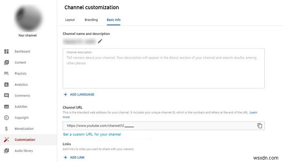Select the Customization menu label
283x162 pixels.
click(25, 140)
